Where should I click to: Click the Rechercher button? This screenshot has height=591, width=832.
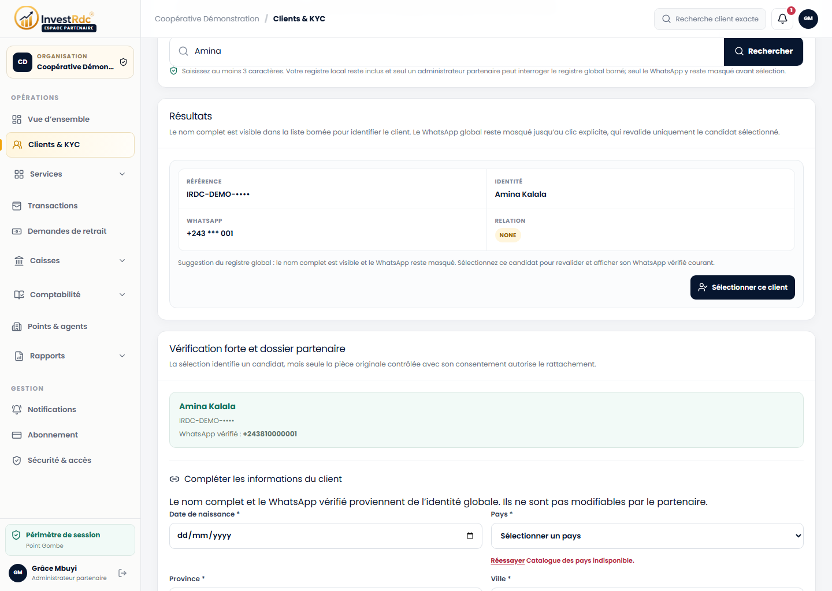coord(763,51)
